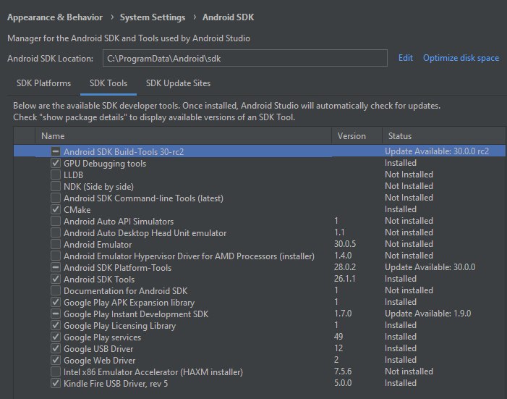Viewport: 507px width, 399px height.
Task: Select the Kindle Fire USB Driver row name
Action: 116,384
